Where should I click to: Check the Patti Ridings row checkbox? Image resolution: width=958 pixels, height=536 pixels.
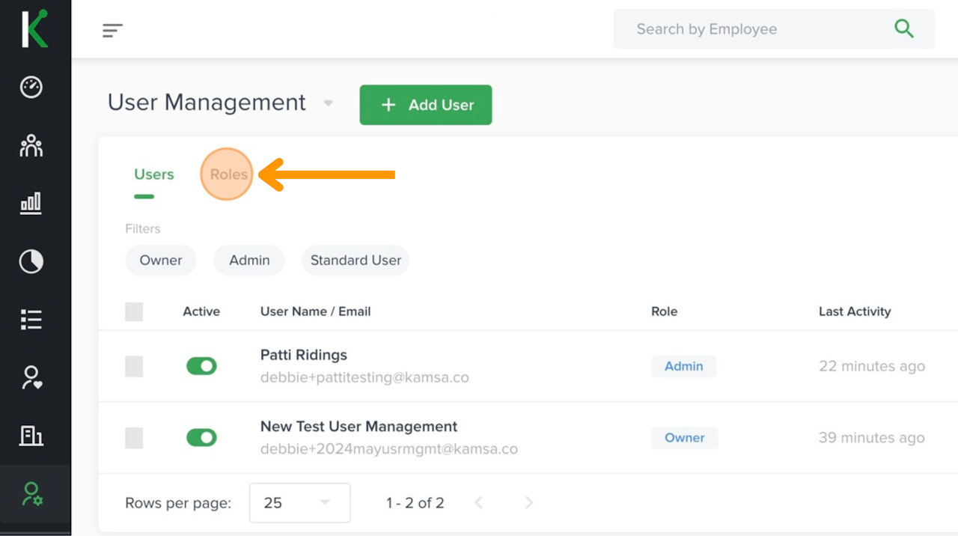tap(134, 366)
